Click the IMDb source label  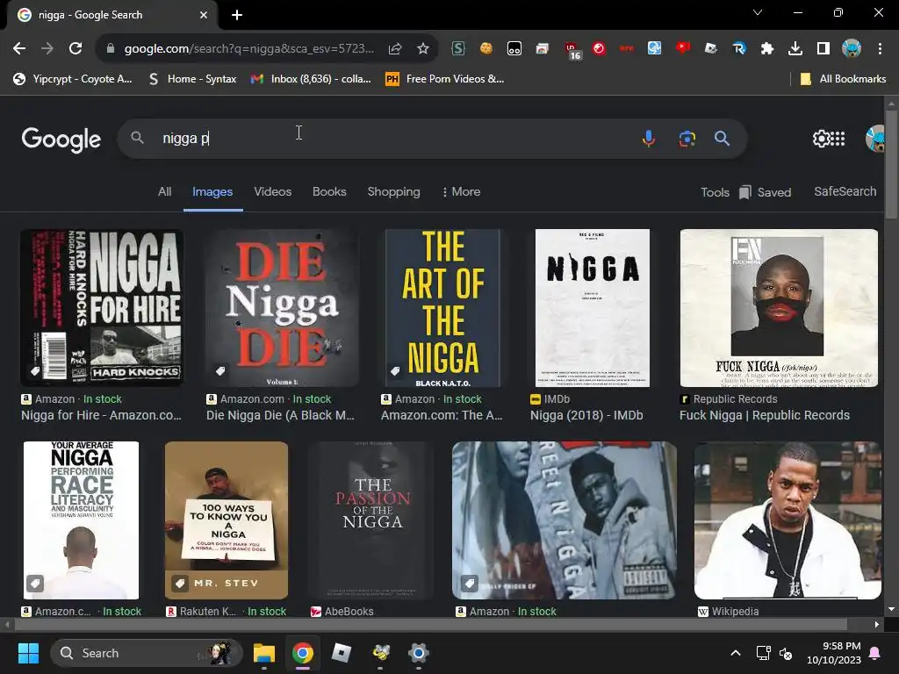point(550,399)
